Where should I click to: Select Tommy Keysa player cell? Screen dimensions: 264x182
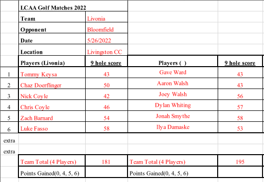[52, 73]
